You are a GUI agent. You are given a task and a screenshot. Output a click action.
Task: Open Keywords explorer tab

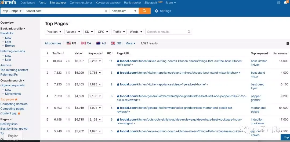[x=108, y=3]
